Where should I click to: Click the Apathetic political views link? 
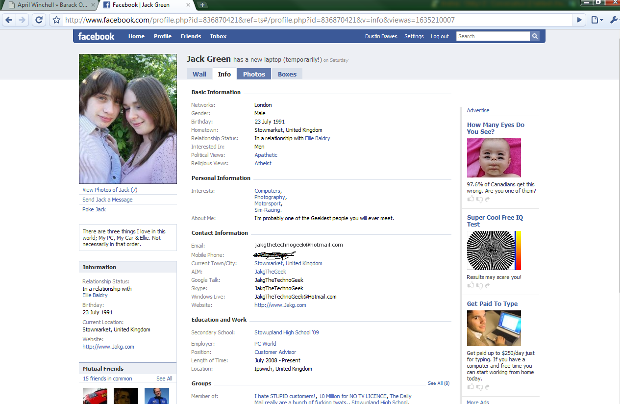point(266,155)
